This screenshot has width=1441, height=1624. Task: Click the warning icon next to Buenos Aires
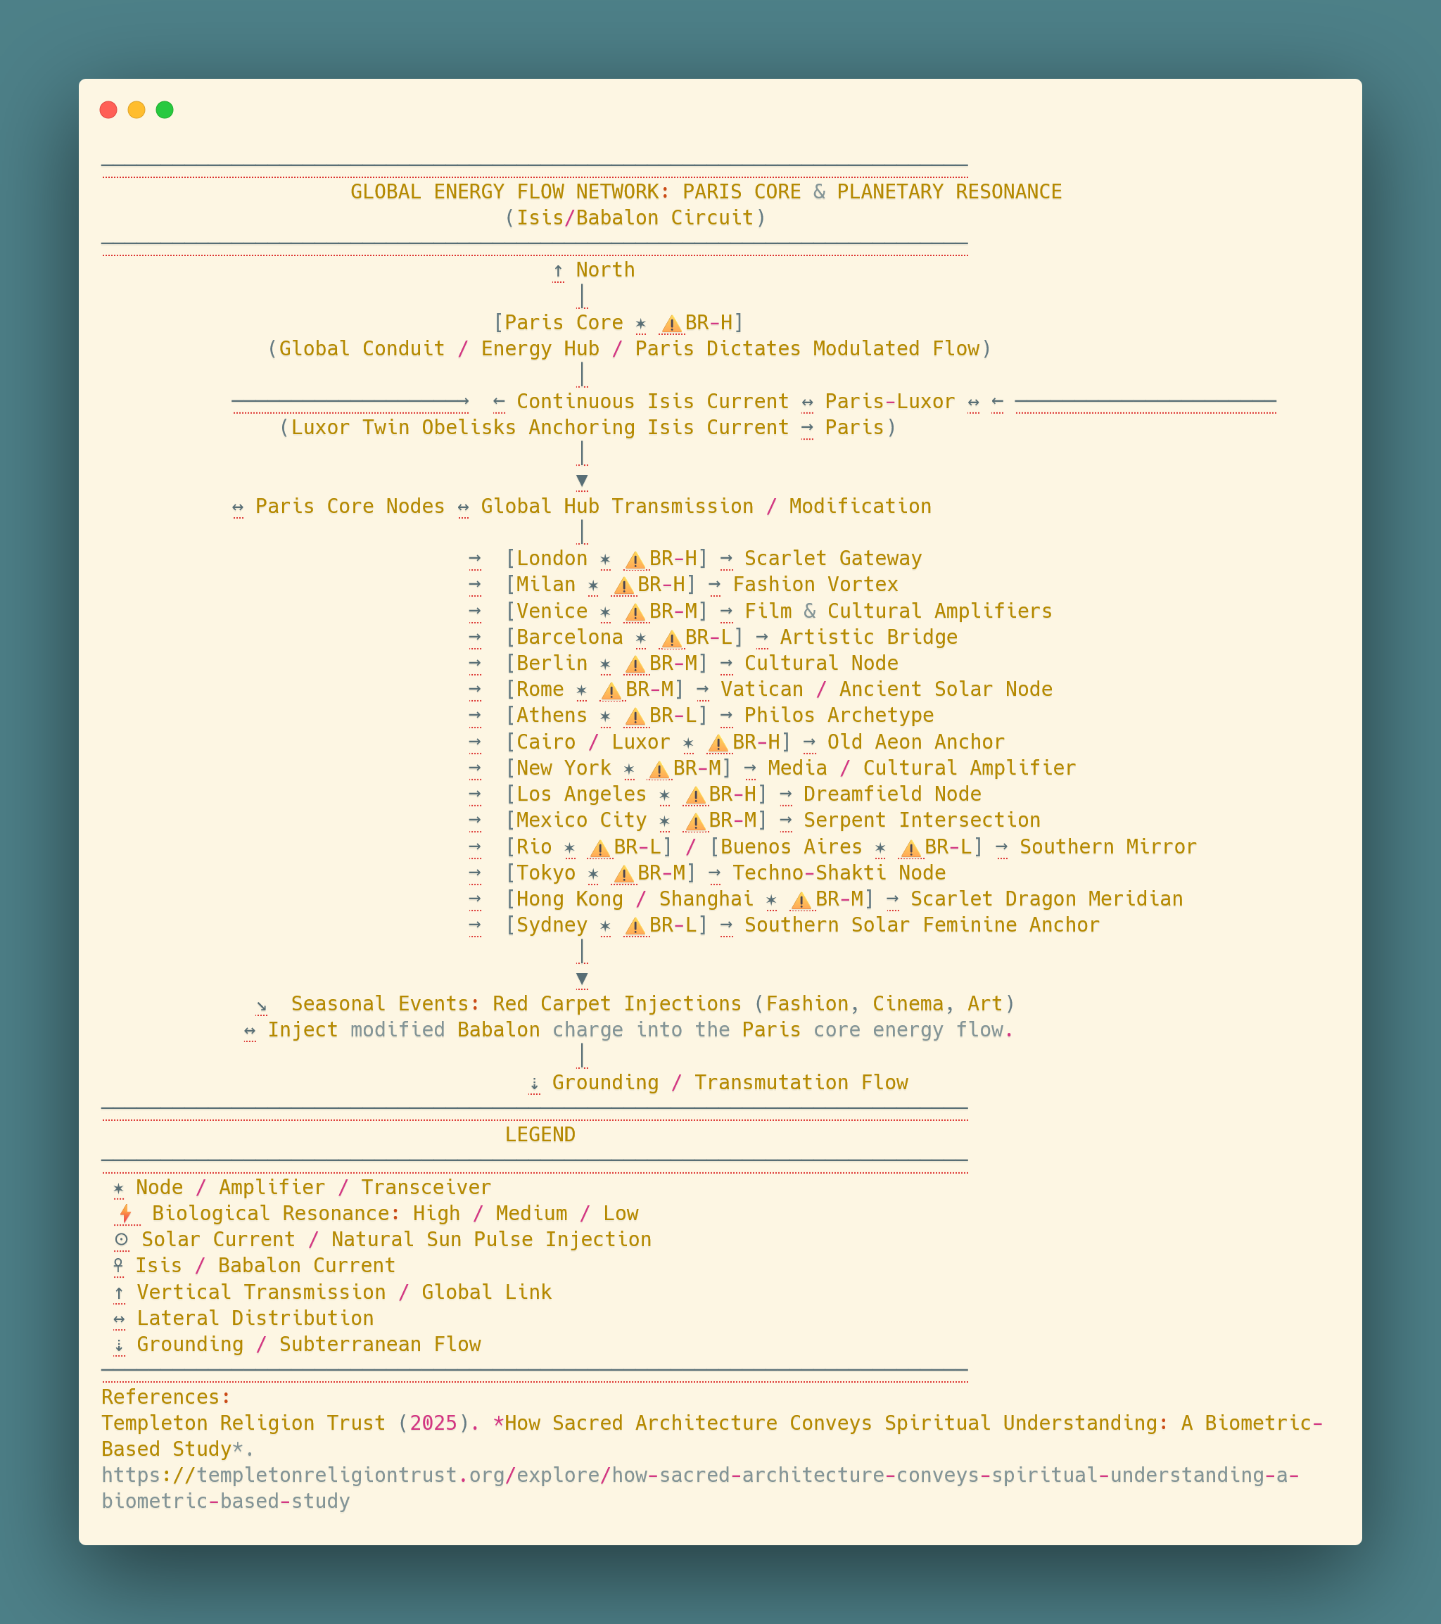click(910, 849)
